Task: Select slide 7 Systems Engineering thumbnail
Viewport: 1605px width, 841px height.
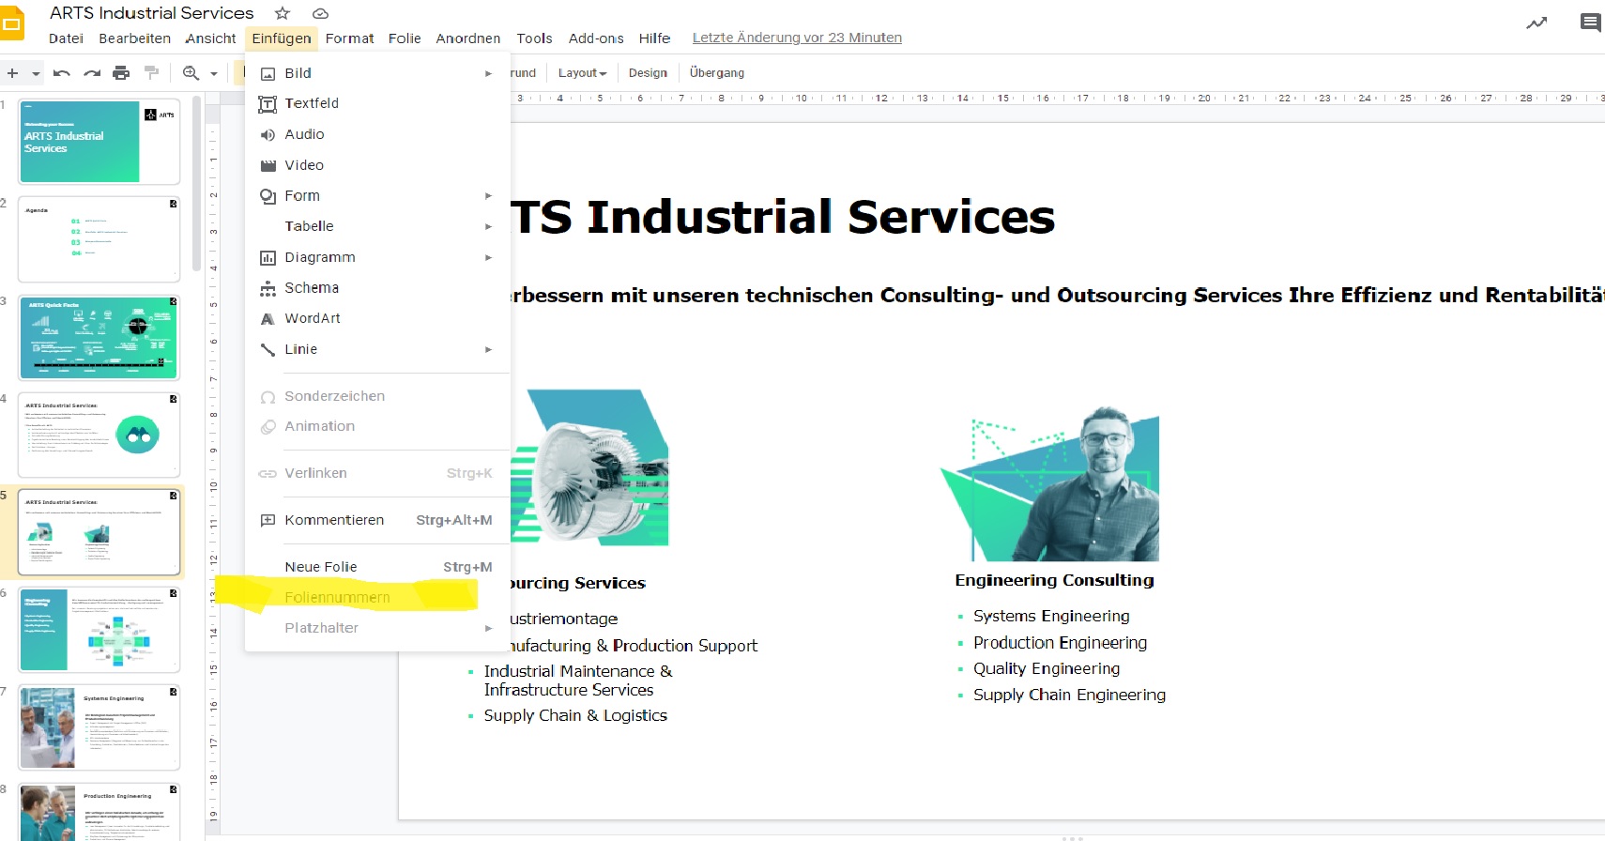Action: click(99, 727)
